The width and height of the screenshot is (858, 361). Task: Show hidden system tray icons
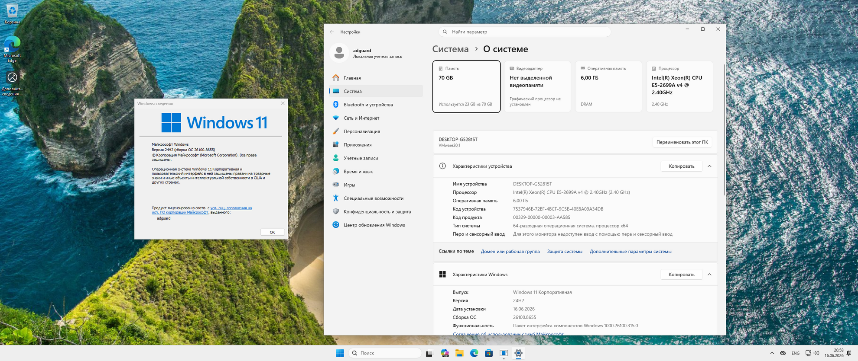(772, 353)
